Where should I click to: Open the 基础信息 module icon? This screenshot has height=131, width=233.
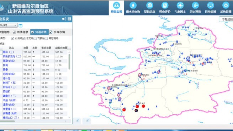click(149, 5)
